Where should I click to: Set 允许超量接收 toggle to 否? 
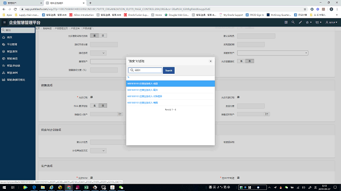point(250,62)
